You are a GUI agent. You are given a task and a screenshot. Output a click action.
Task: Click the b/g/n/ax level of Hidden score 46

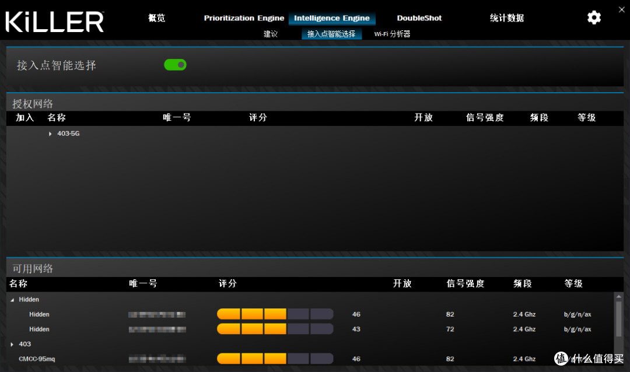point(577,314)
